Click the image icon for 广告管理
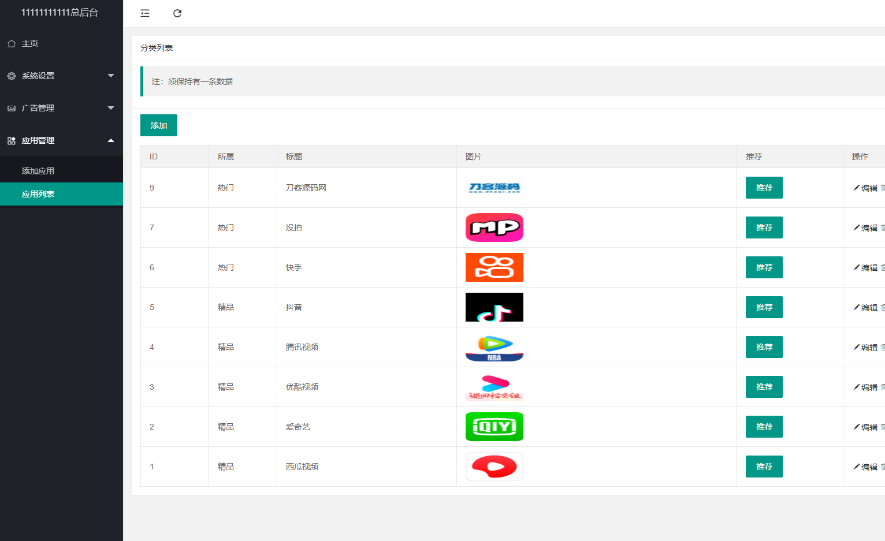The width and height of the screenshot is (885, 541). pyautogui.click(x=12, y=108)
